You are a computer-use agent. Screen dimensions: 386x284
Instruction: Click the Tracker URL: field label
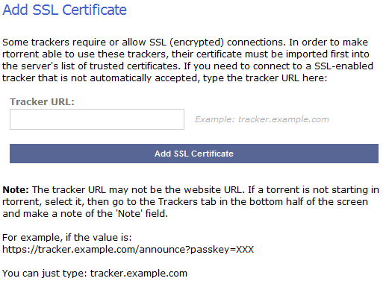tap(42, 101)
